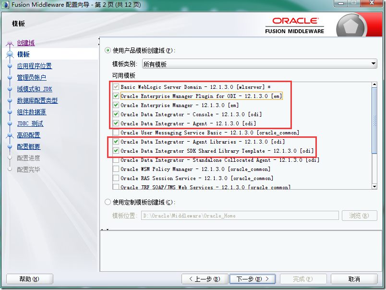Select 使用产品模板创建域 radio button
Image resolution: width=386 pixels, height=290 pixels.
tap(108, 50)
